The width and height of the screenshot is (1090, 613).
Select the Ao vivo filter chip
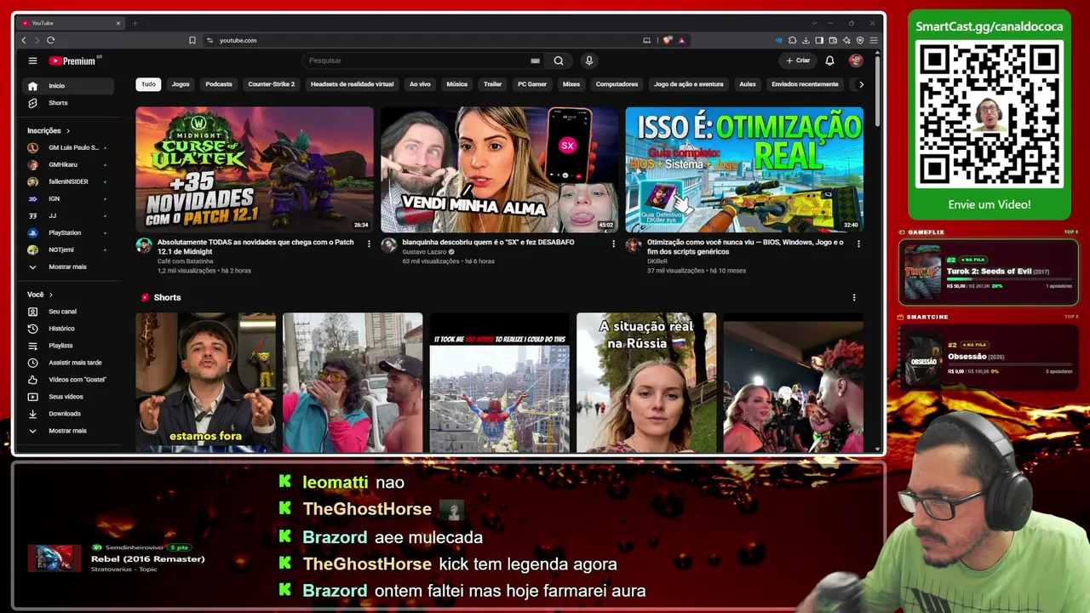(420, 84)
